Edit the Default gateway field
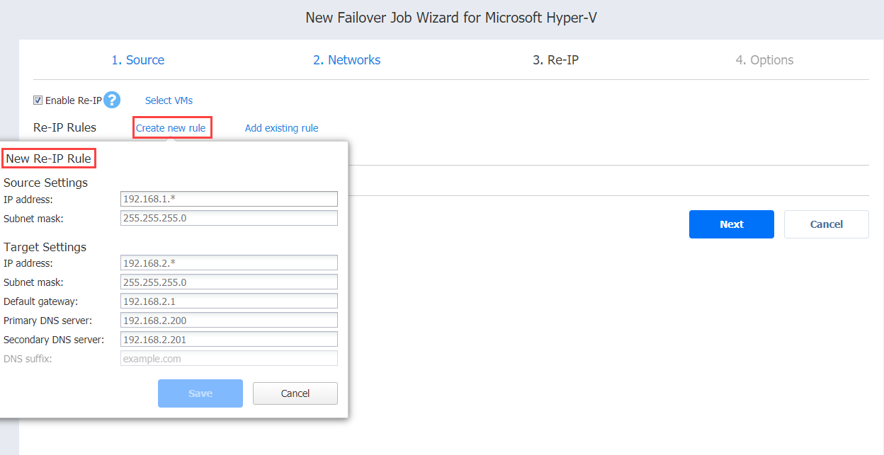884x455 pixels. pos(229,301)
